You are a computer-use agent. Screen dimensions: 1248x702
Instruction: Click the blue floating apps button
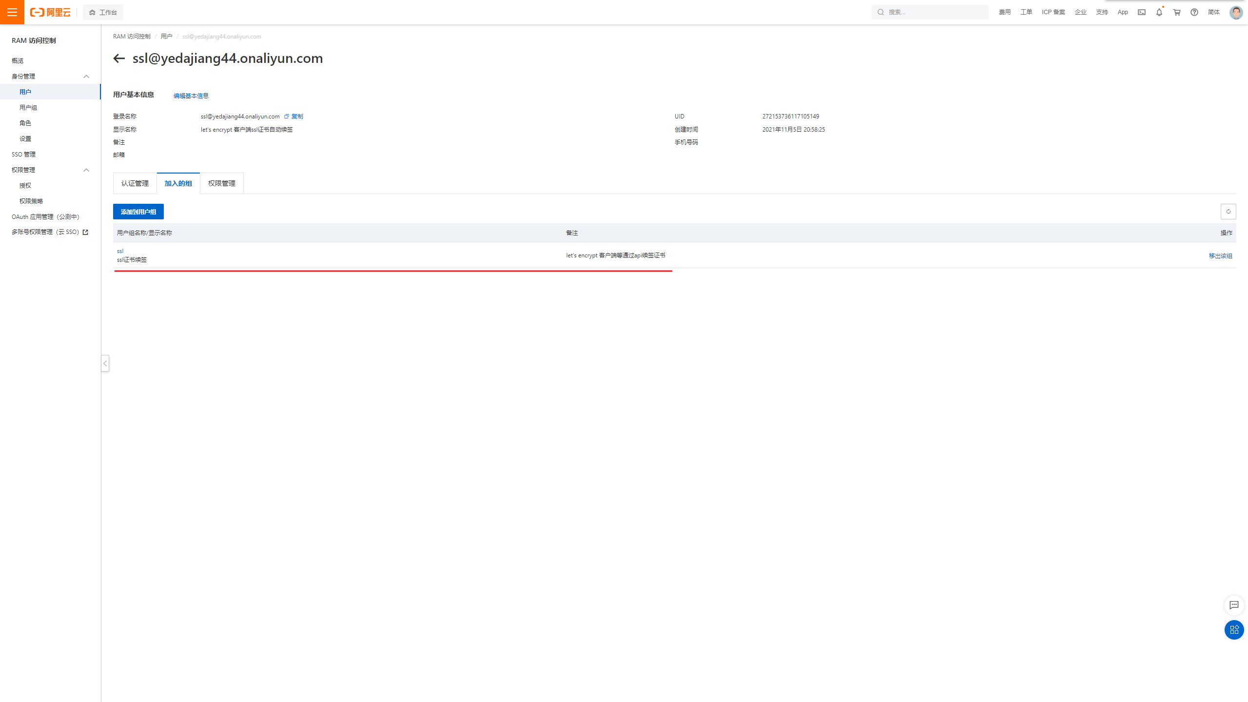pos(1234,630)
